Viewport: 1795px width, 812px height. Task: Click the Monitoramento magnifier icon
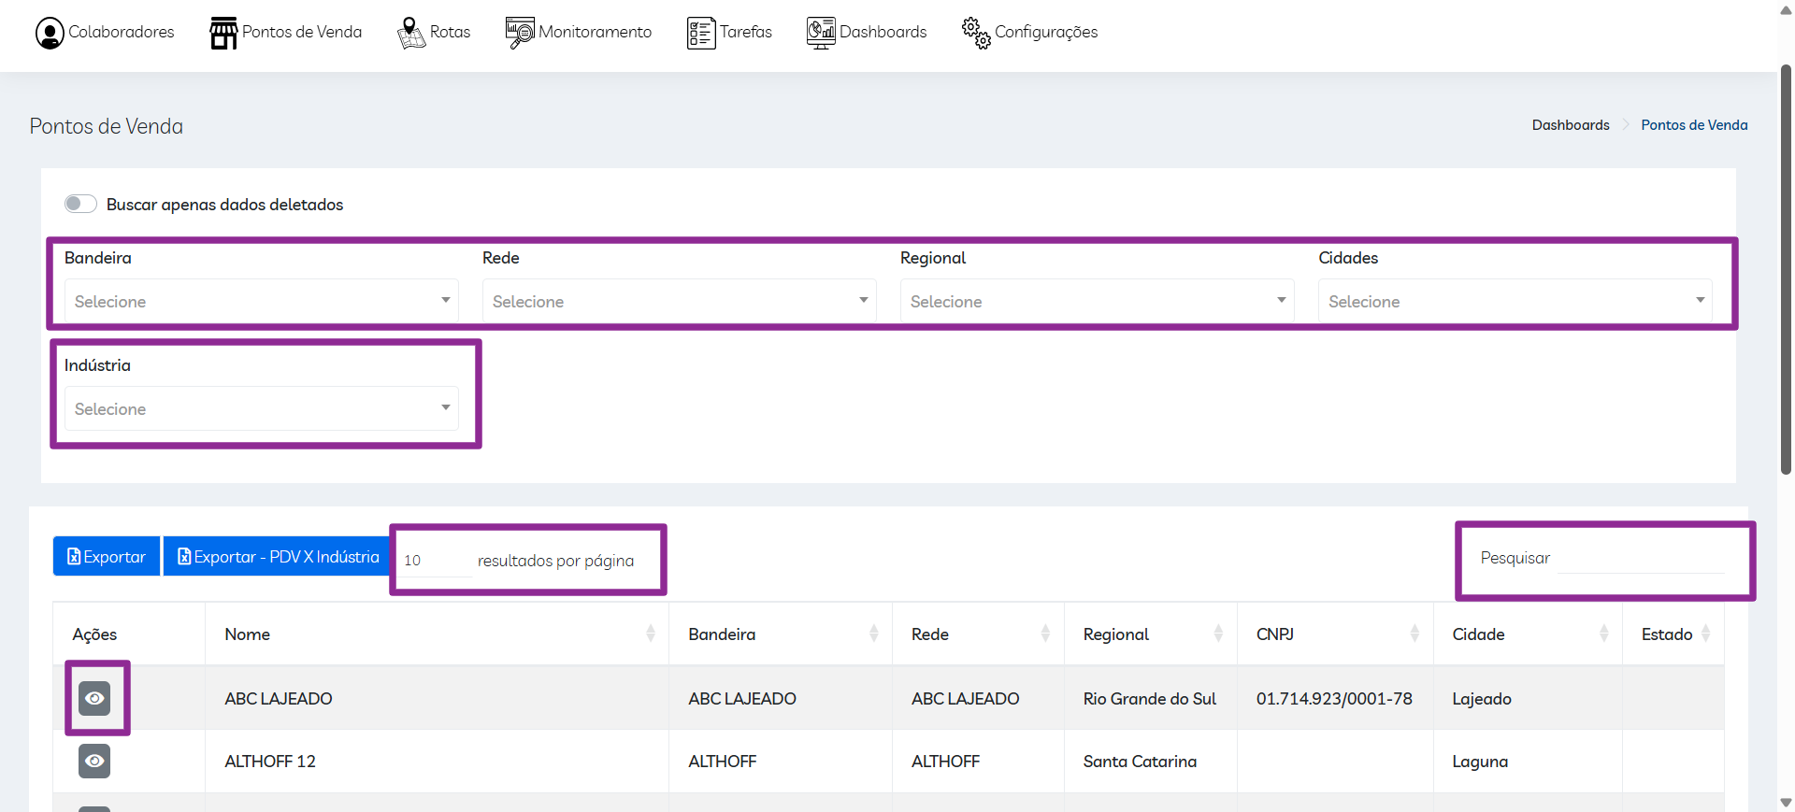520,33
